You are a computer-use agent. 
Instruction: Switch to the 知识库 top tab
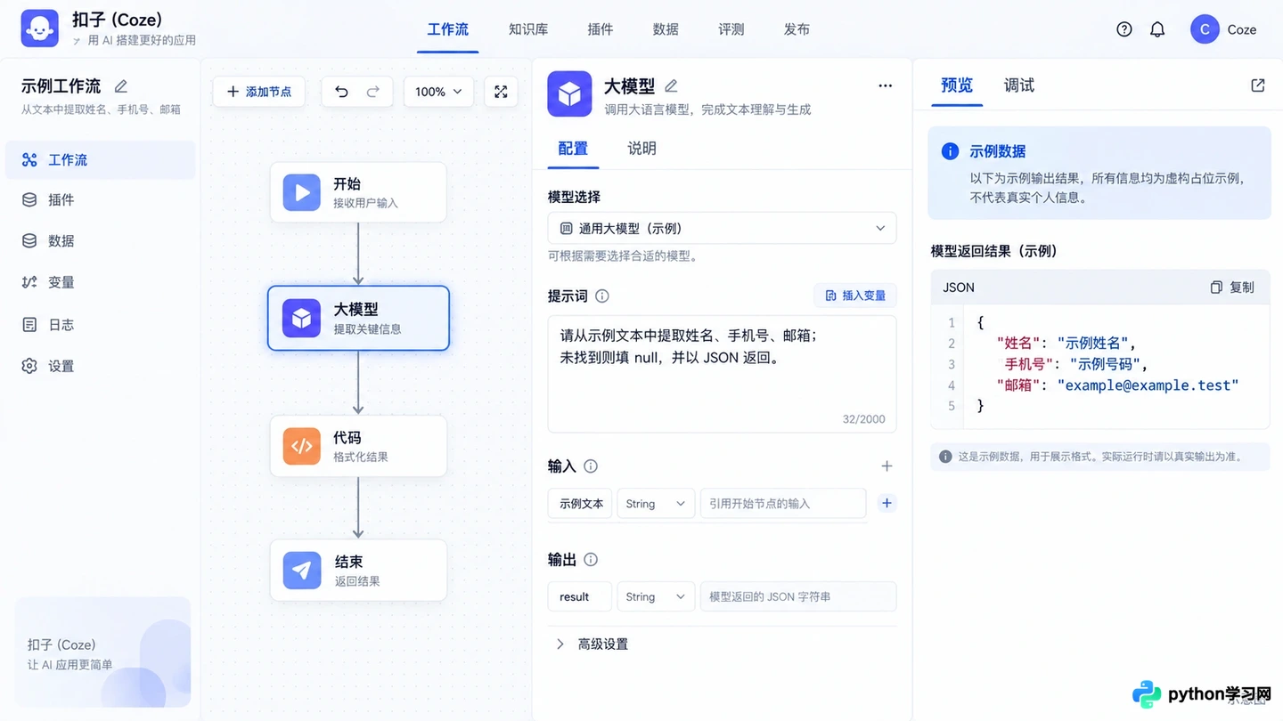click(x=528, y=29)
